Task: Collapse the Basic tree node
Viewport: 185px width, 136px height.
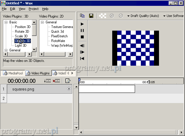Action: pyautogui.click(x=6, y=22)
